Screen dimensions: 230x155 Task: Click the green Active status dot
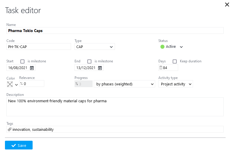pyautogui.click(x=162, y=47)
